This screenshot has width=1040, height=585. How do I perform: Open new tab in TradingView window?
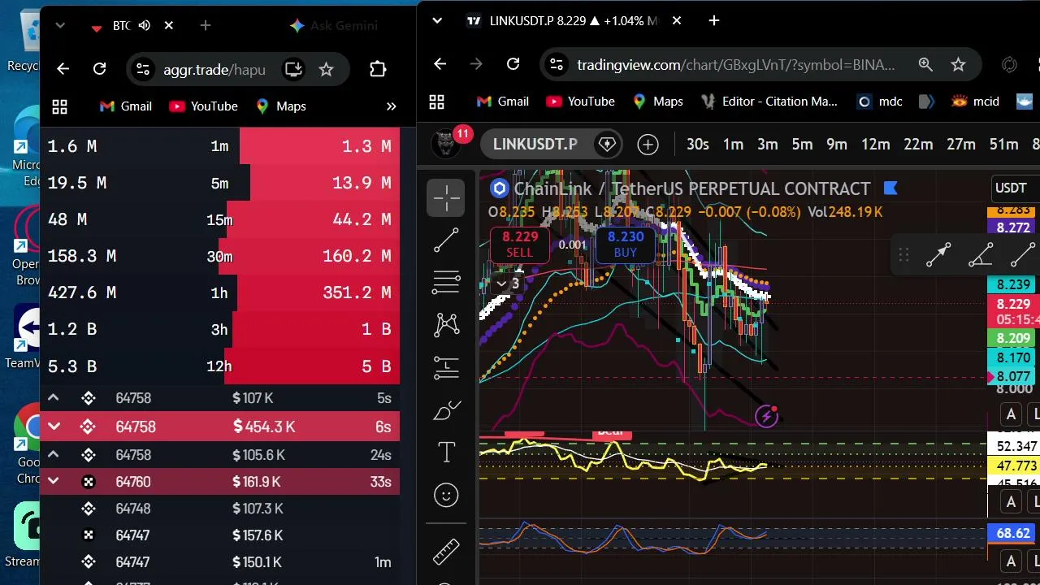point(713,20)
